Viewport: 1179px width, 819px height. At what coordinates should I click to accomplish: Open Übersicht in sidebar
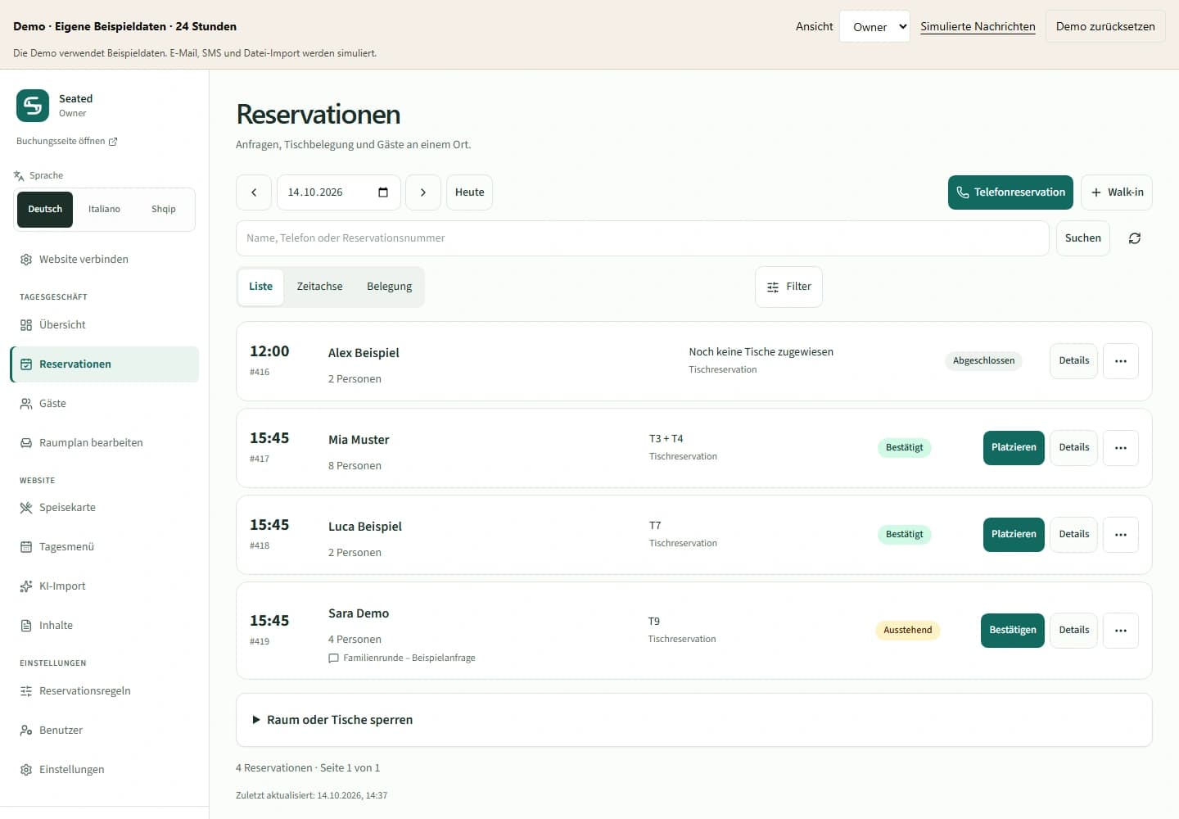[x=104, y=325]
